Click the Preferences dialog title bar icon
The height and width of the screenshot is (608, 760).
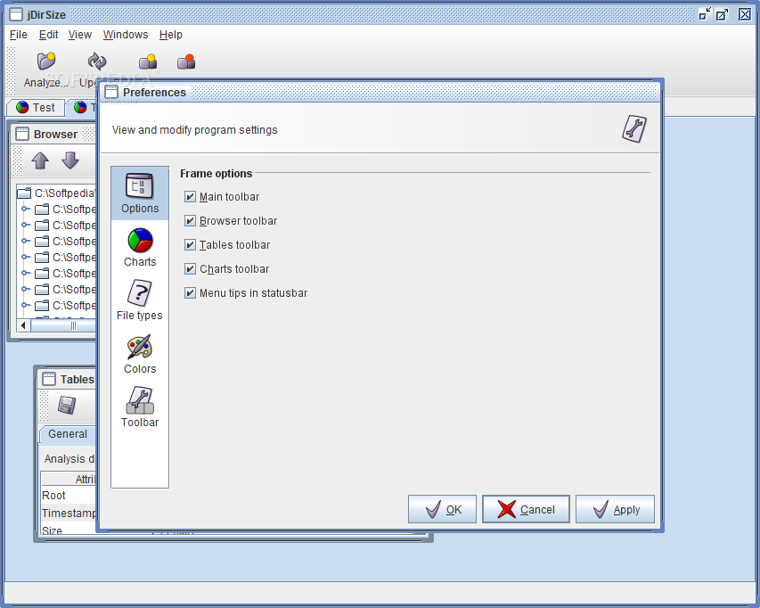point(111,92)
